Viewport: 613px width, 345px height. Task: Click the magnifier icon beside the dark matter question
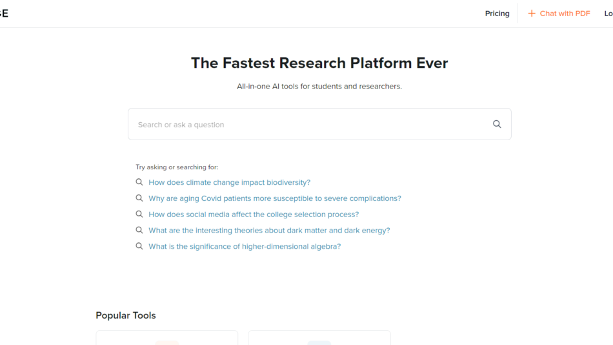tap(139, 230)
